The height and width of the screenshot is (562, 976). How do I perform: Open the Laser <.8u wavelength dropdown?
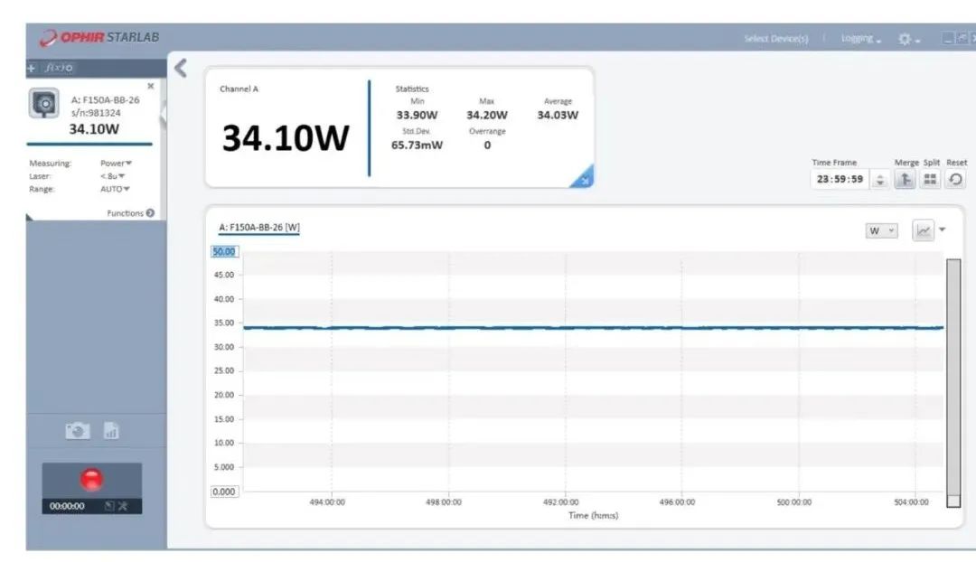click(113, 176)
